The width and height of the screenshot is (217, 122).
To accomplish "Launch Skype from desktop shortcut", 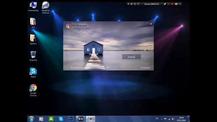I will pos(33,72).
